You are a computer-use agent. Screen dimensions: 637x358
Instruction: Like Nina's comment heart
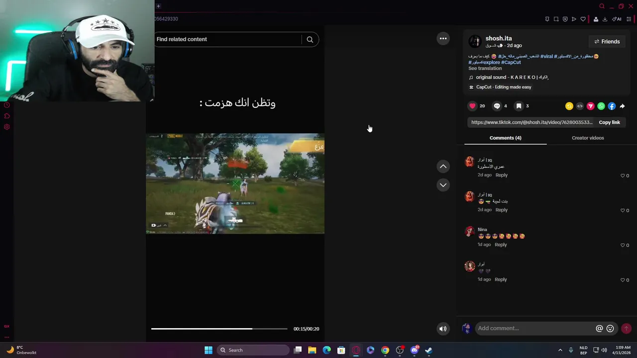(x=623, y=245)
